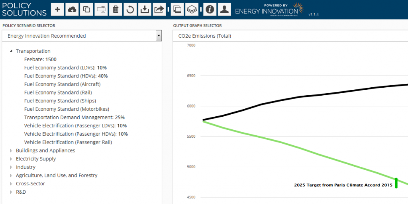Click the share arrow icon
The width and height of the screenshot is (408, 204).
coord(159,9)
